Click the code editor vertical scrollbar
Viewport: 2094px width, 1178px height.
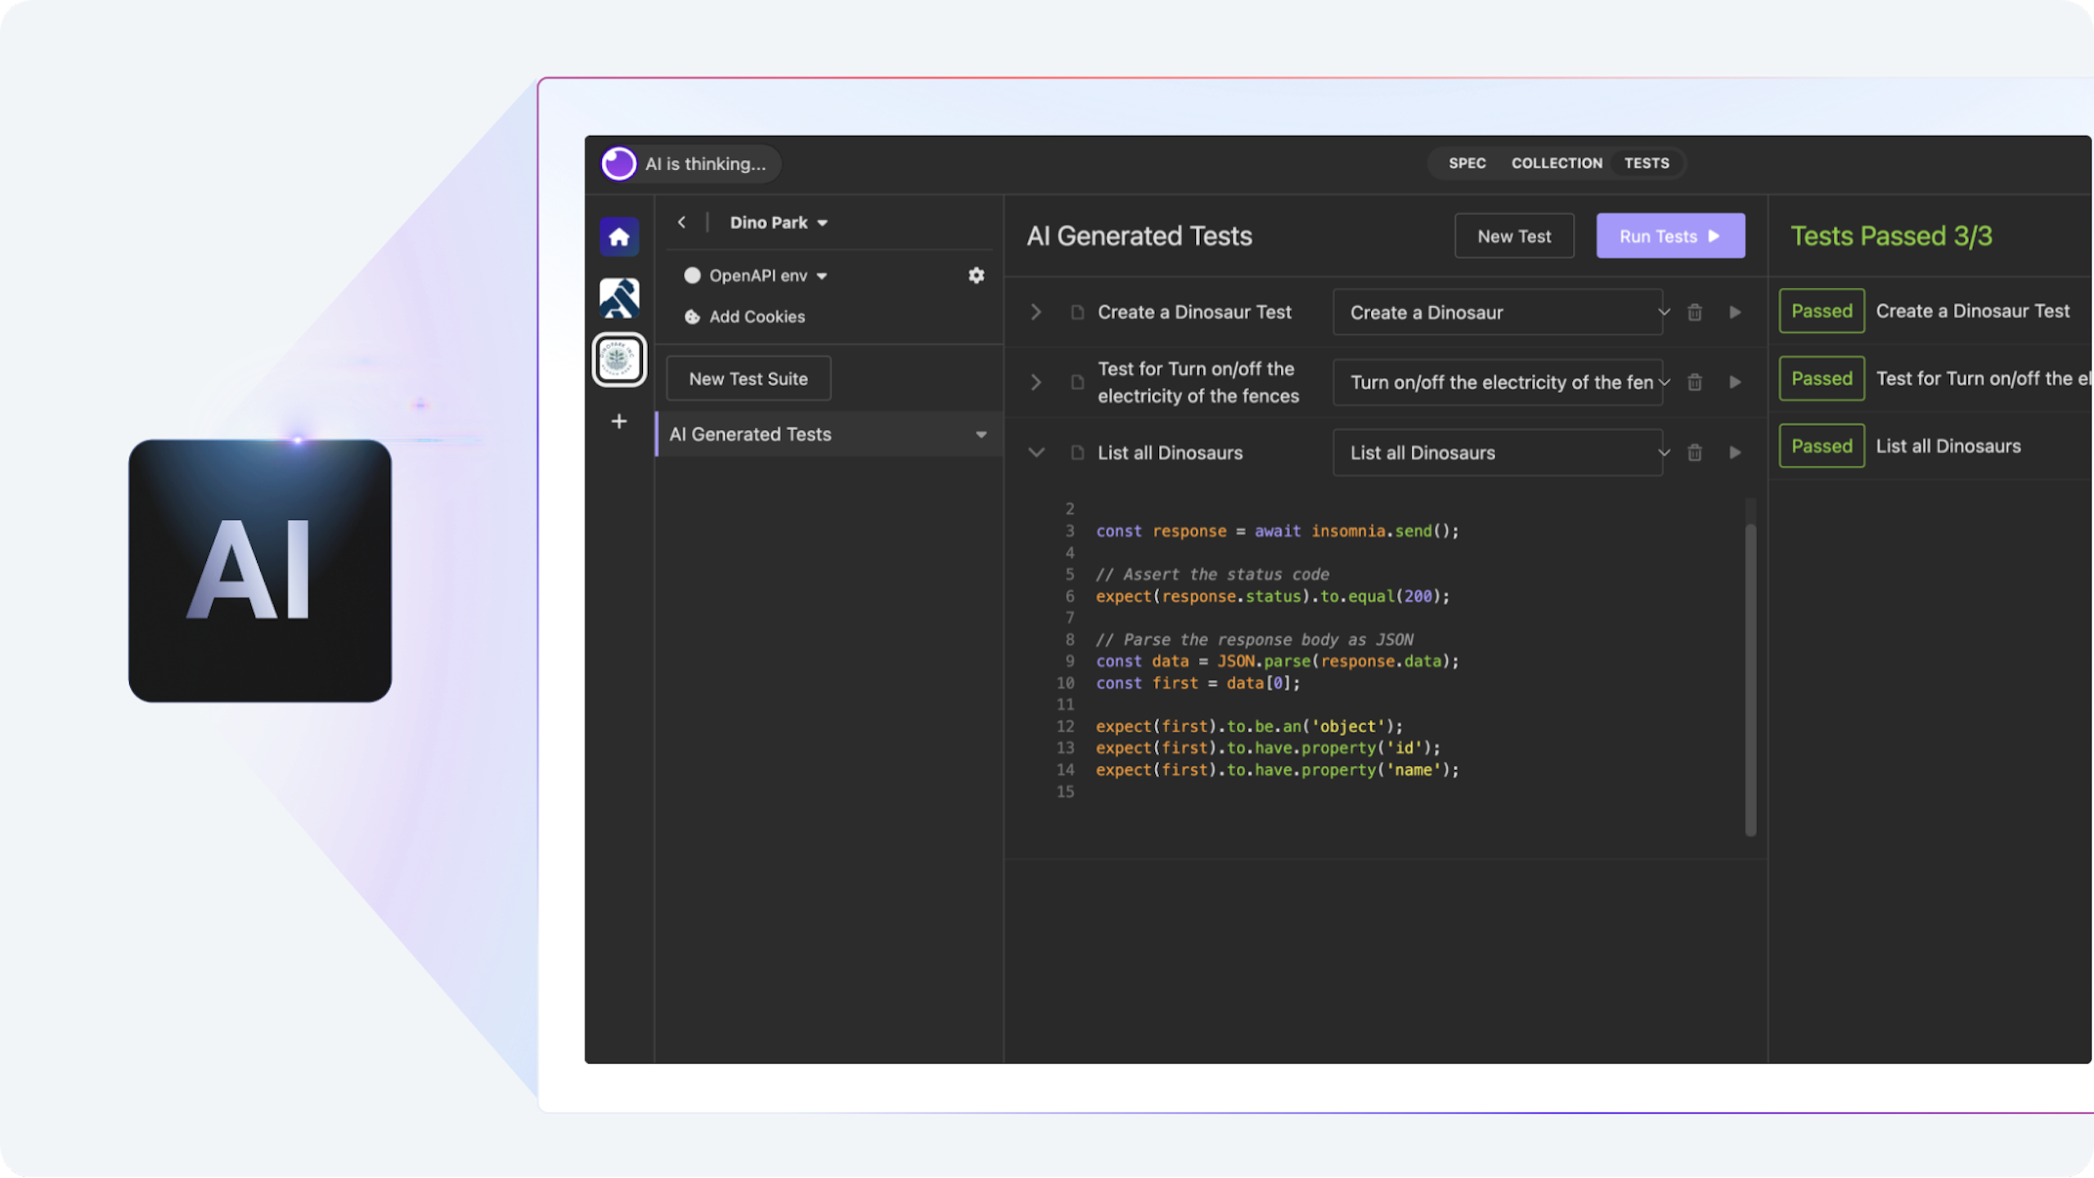(1750, 679)
